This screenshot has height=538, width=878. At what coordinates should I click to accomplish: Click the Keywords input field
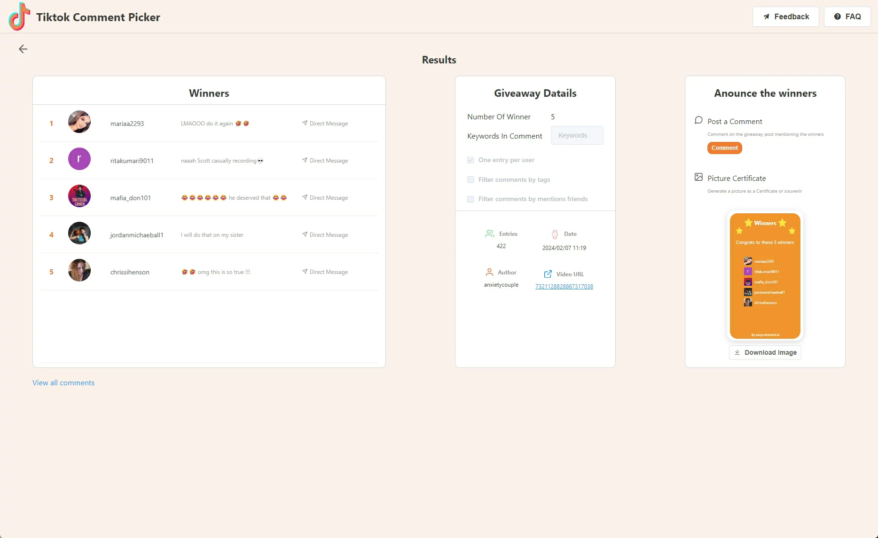pyautogui.click(x=577, y=135)
